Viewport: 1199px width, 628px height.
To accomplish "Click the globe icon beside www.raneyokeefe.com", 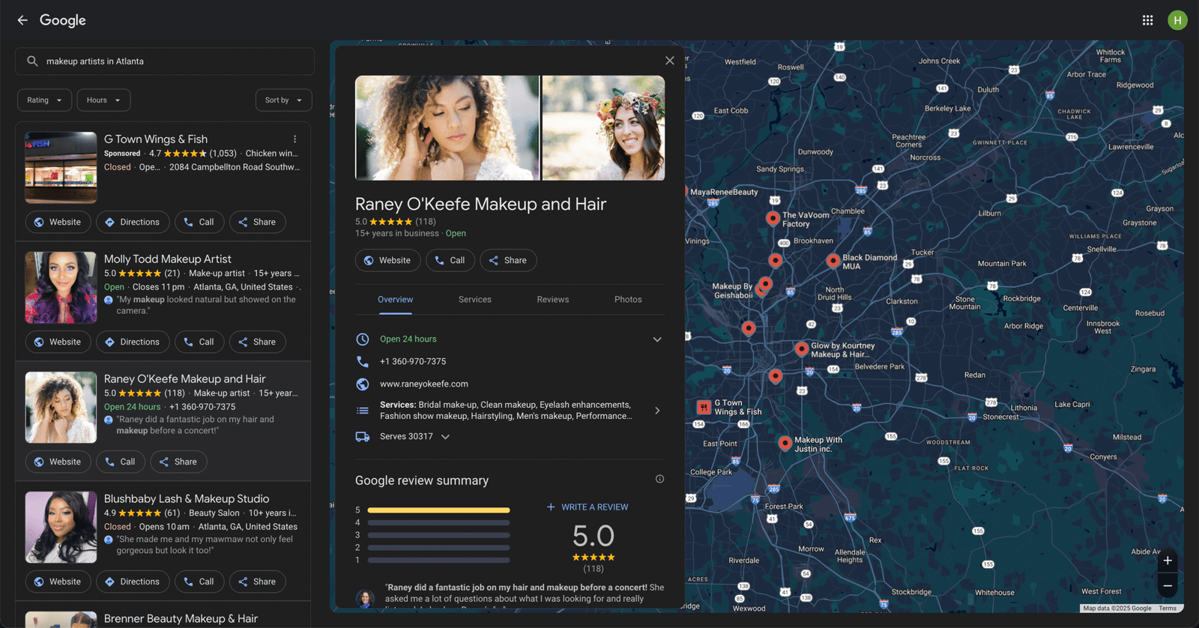I will pyautogui.click(x=363, y=384).
